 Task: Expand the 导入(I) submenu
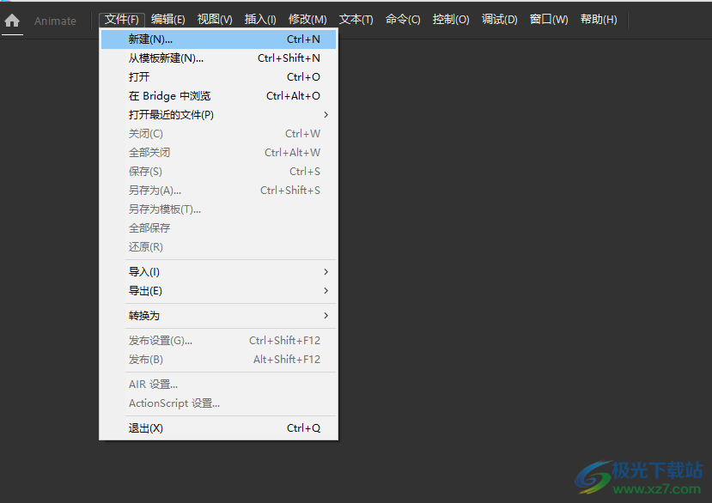point(218,272)
